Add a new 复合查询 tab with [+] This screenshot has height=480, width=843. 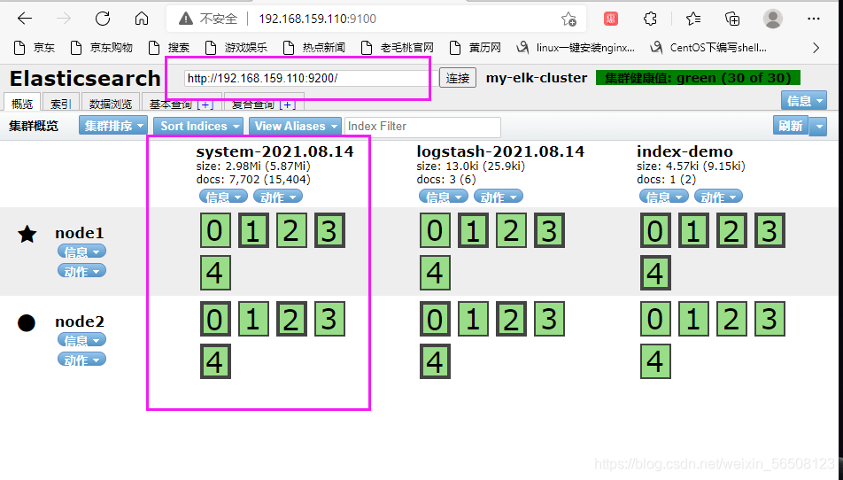[x=288, y=105]
